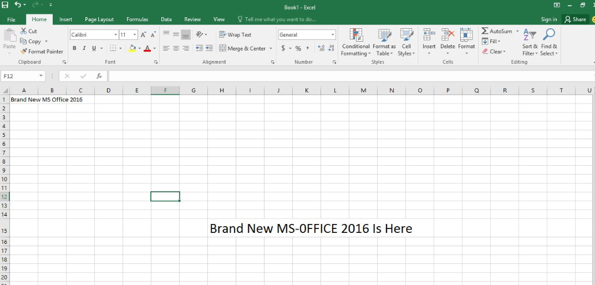Image resolution: width=595 pixels, height=285 pixels.
Task: Open Format as Table gallery
Action: [384, 42]
